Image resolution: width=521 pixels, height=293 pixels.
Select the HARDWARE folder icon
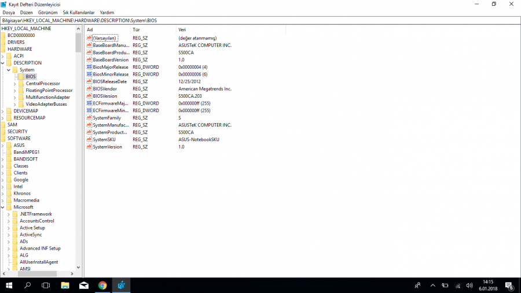pos(3,49)
